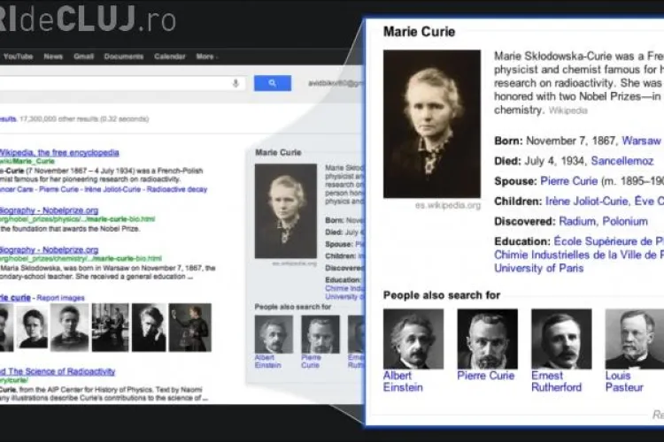Open the Wikipedia, the free encyclopedia result

point(58,152)
